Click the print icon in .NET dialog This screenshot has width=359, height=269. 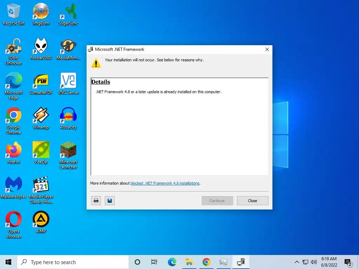click(96, 201)
